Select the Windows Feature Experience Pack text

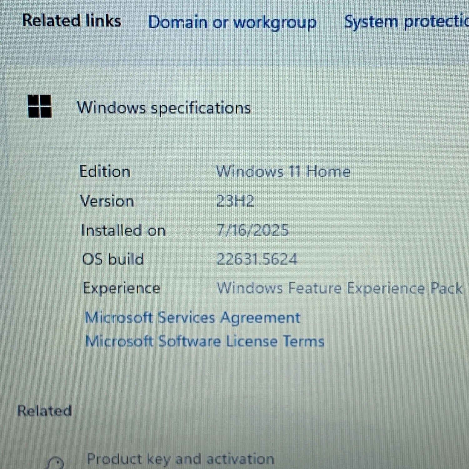tap(340, 288)
